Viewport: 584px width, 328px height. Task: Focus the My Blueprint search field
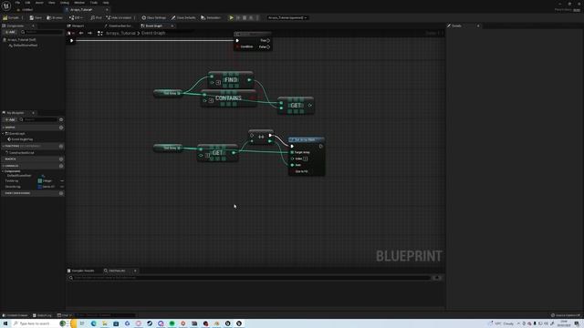click(38, 119)
